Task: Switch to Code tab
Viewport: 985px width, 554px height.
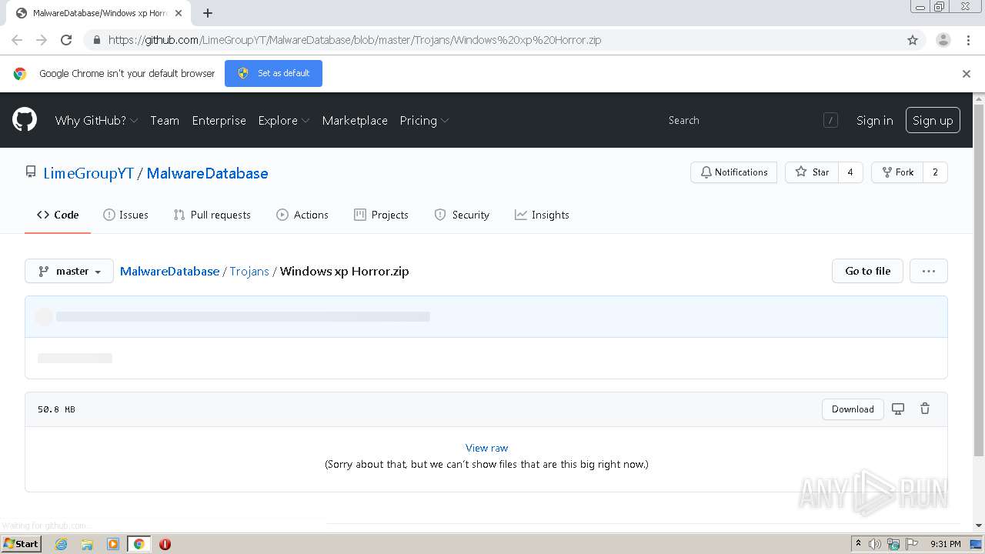Action: (58, 215)
